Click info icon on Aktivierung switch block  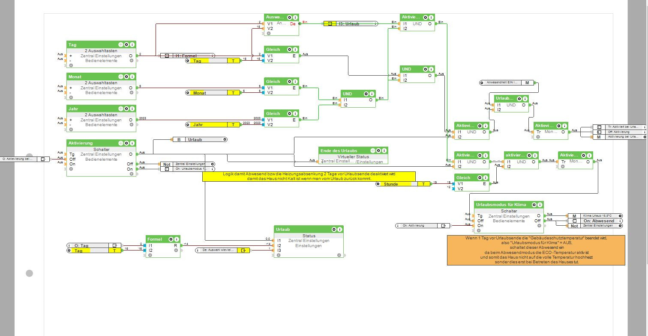click(x=132, y=143)
